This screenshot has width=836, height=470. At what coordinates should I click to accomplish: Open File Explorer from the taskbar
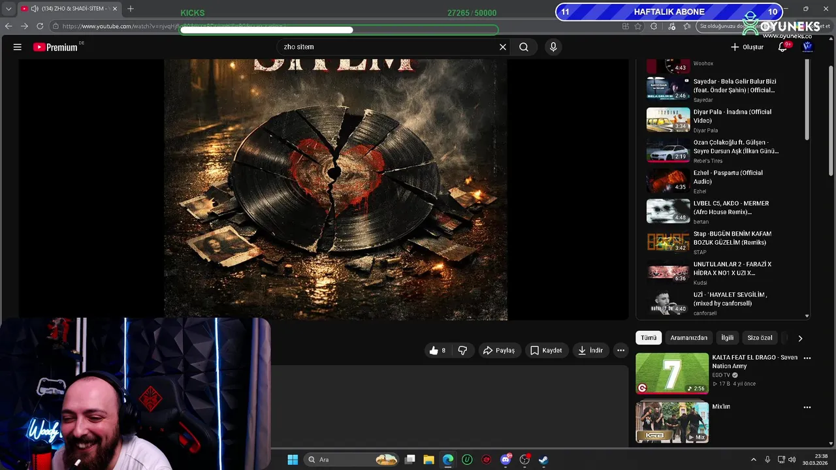point(428,460)
